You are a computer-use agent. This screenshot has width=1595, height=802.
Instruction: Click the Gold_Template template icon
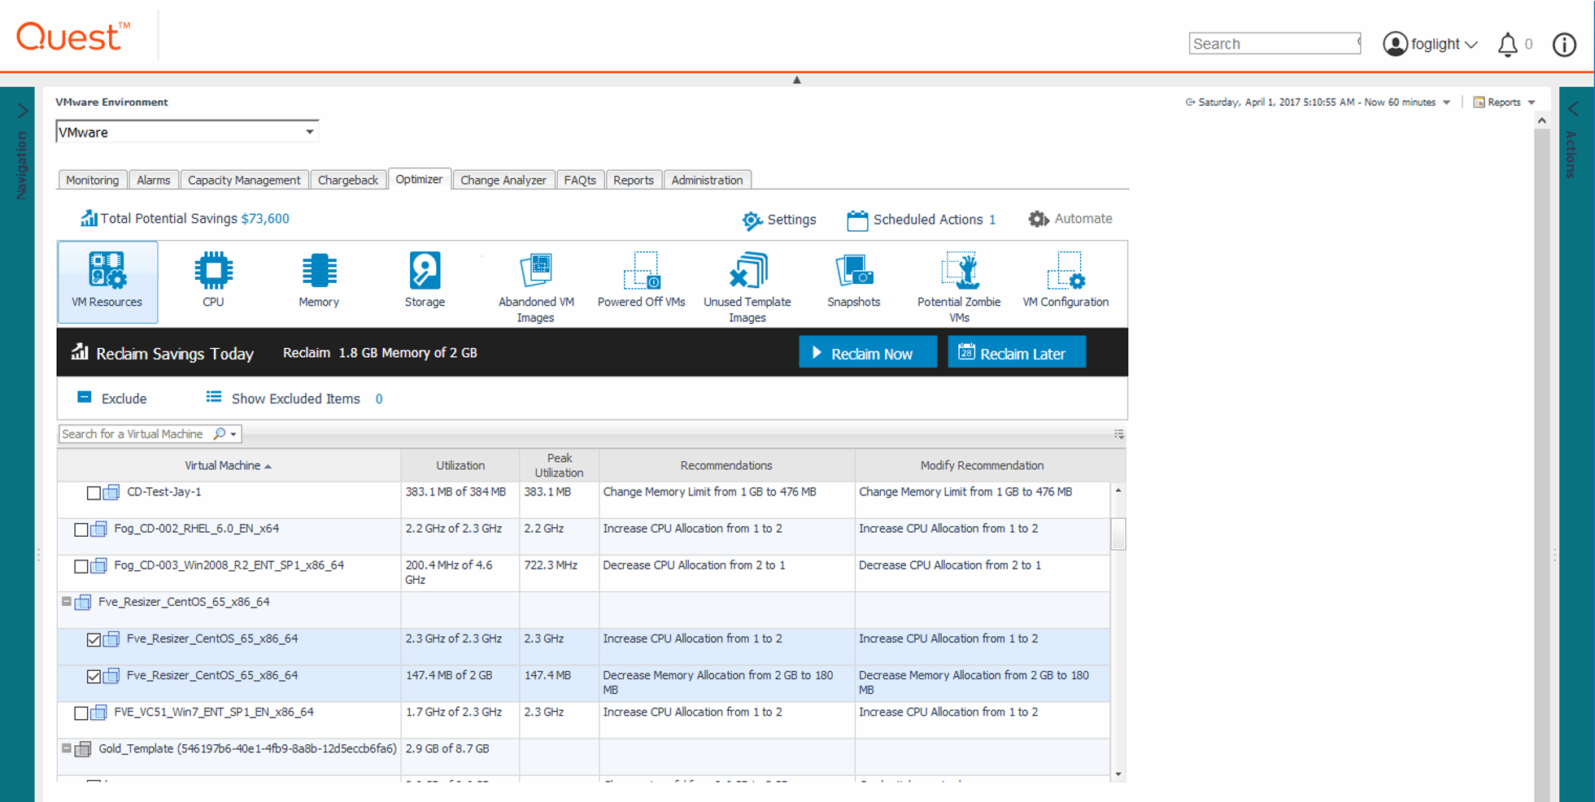[x=83, y=749]
